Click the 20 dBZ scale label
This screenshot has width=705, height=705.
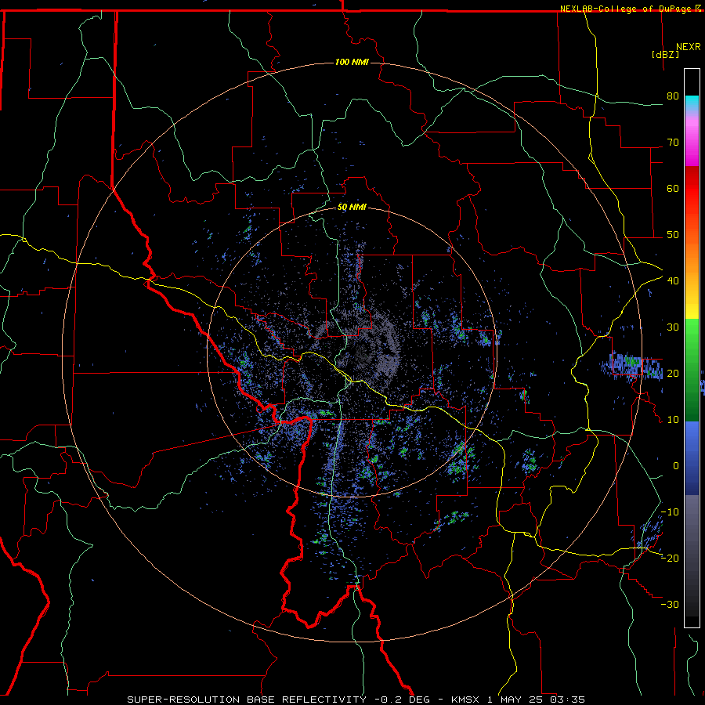673,373
